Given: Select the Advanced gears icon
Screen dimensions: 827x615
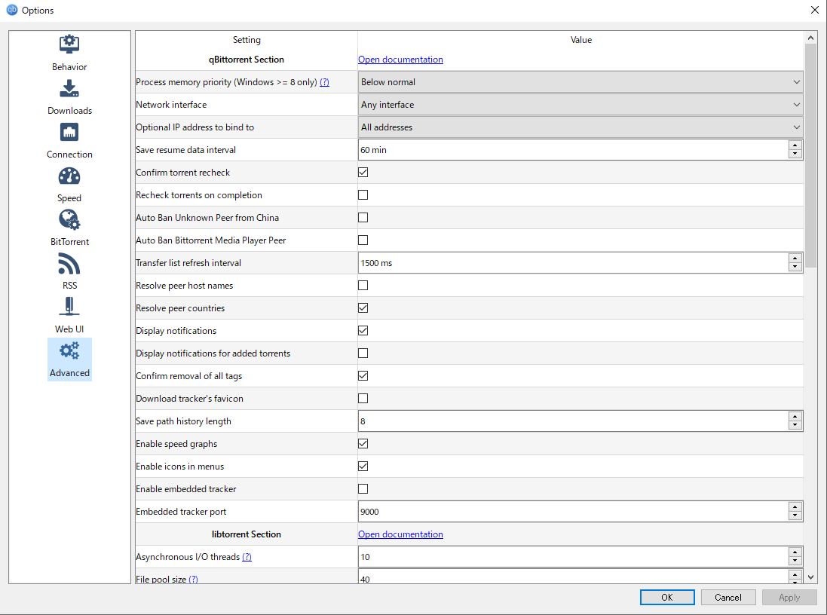Looking at the screenshot, I should [x=69, y=350].
